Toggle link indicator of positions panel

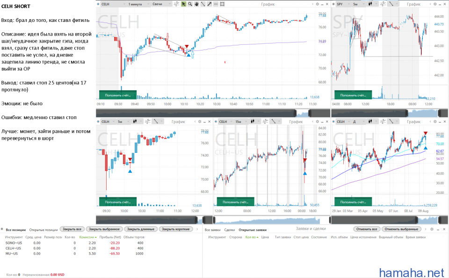tap(2, 229)
